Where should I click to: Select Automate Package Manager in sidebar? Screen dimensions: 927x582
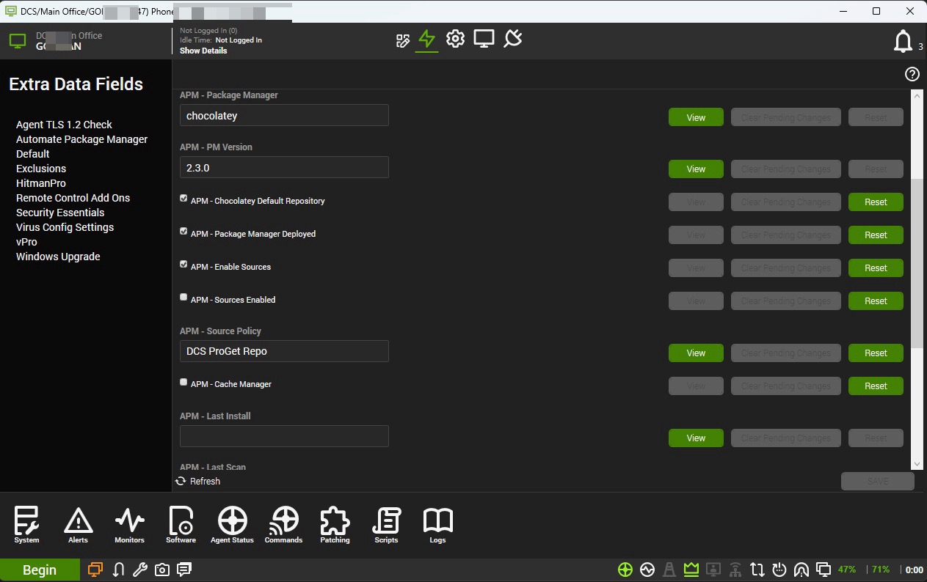click(81, 139)
